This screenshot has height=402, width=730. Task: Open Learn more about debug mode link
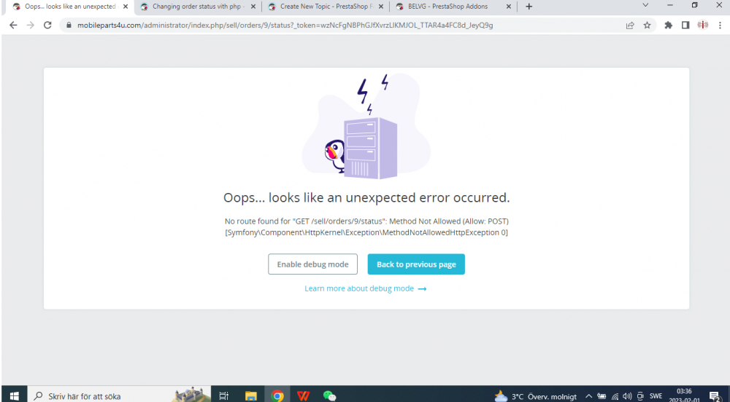[x=366, y=288]
